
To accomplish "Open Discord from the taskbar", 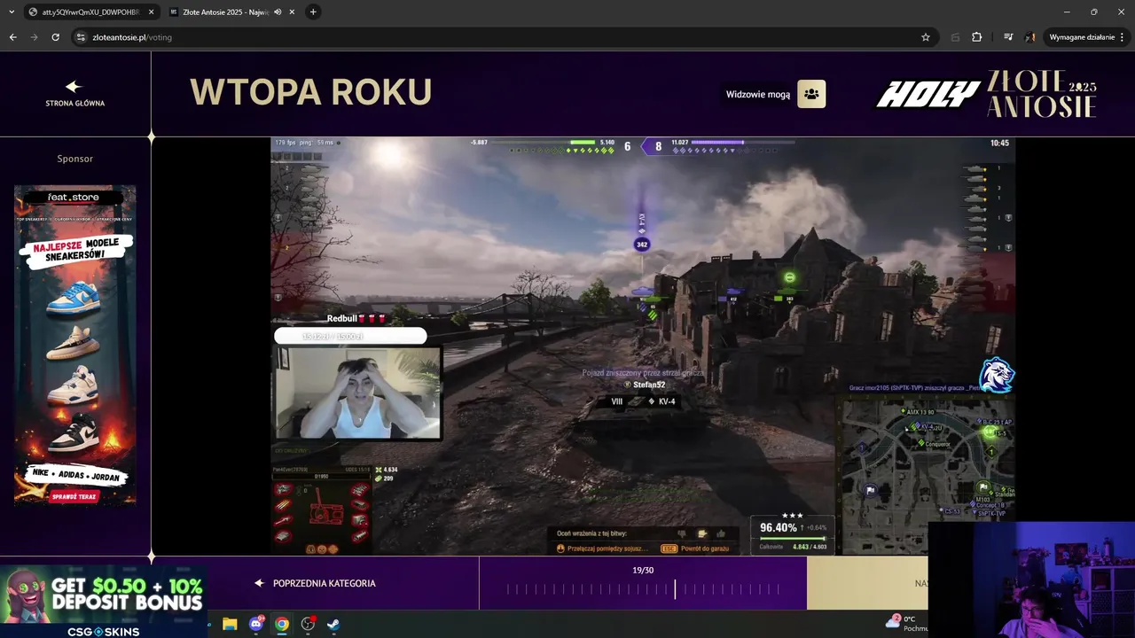I will (256, 624).
